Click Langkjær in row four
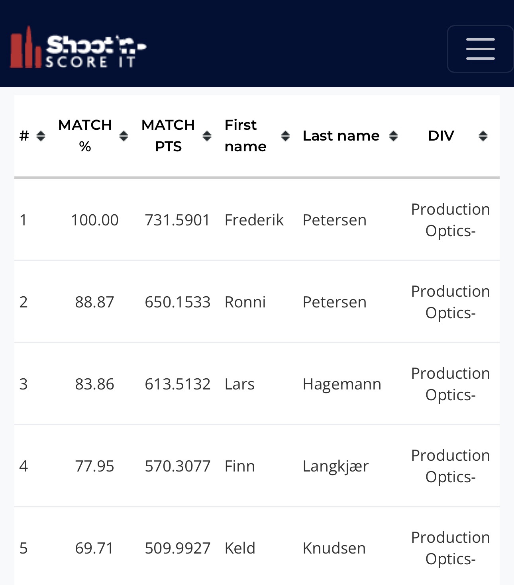 [335, 466]
